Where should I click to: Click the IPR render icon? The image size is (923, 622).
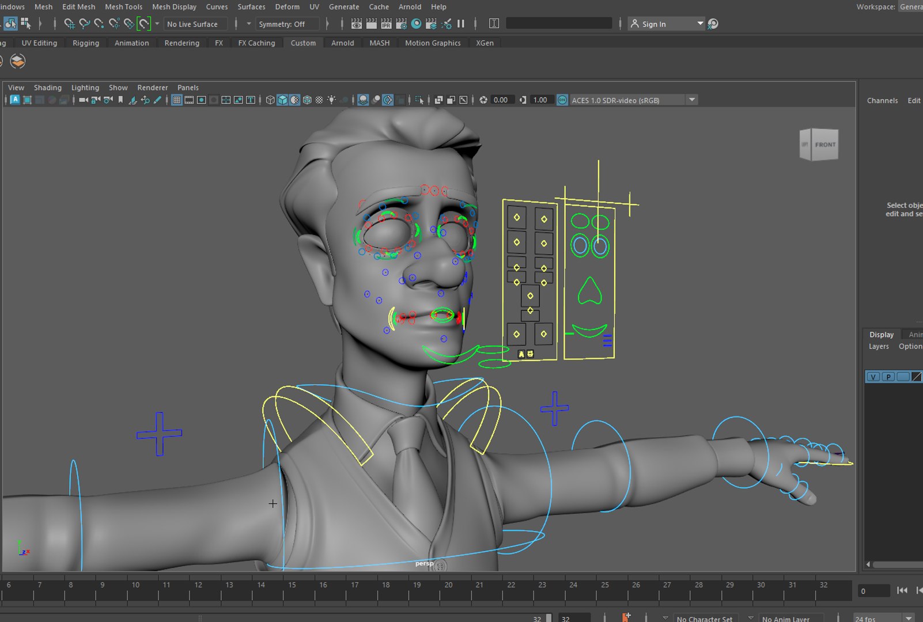(386, 24)
